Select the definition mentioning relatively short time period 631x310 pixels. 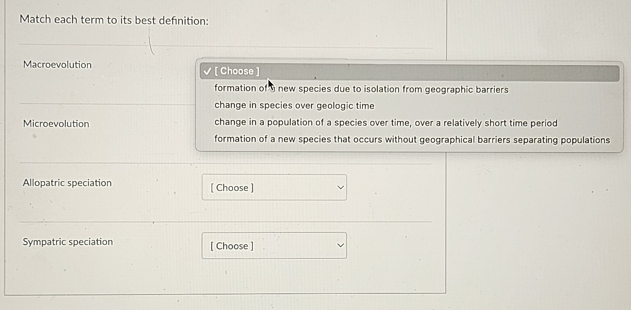point(386,122)
